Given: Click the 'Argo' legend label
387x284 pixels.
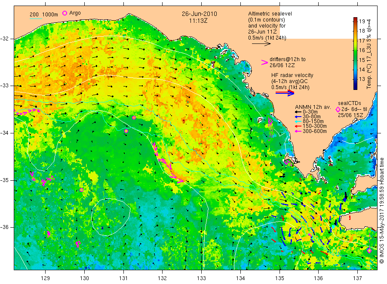Looking at the screenshot, I should (75, 13).
